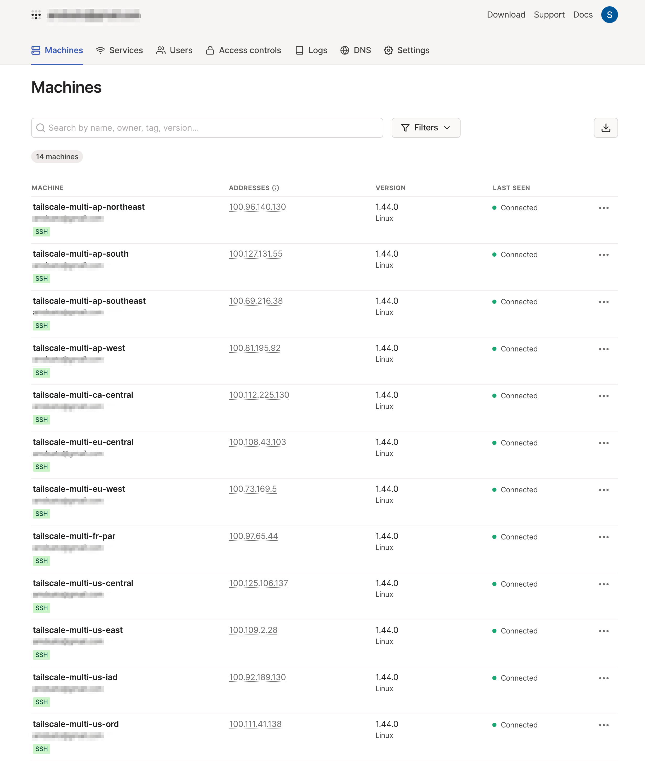Click the Docs link in header

tap(582, 15)
